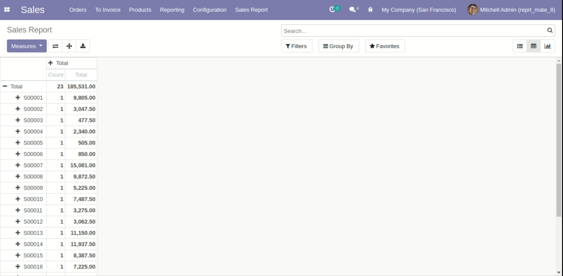
Task: Open the conversations chat icon
Action: [353, 10]
